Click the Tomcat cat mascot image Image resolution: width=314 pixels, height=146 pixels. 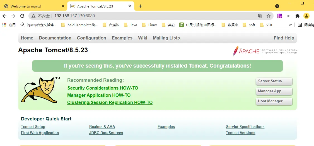pos(41,90)
